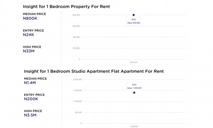Select the 'Insight for 1 Bedroom Property For Rent' heading
Viewport: 213px width, 128px height.
click(x=66, y=7)
